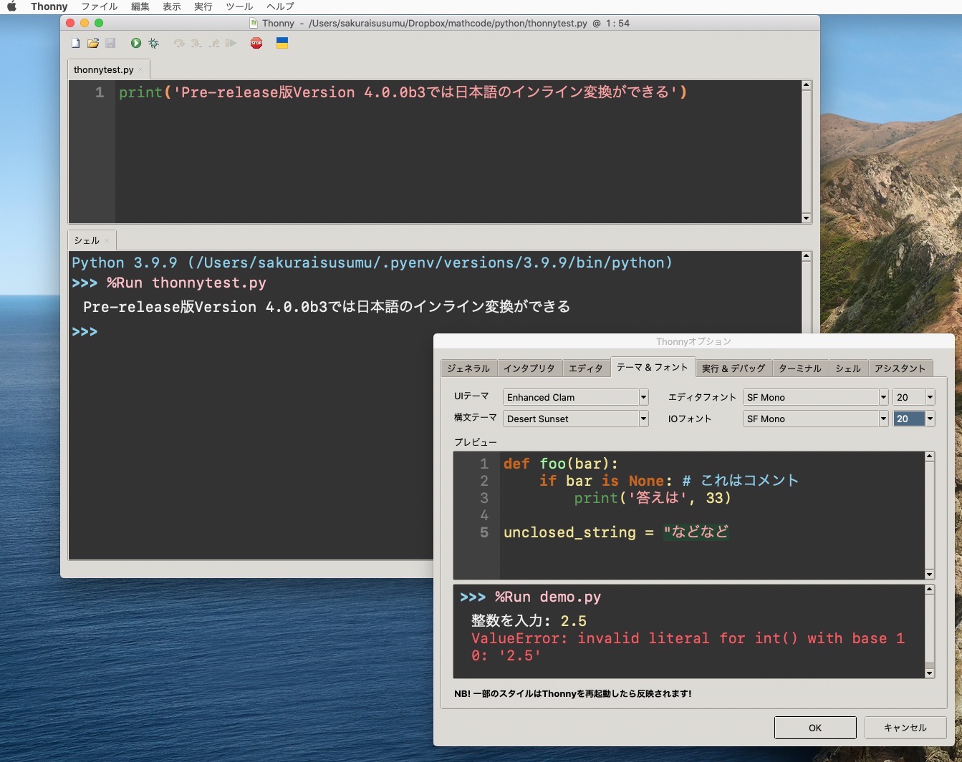Start debugging with the bug icon
962x762 pixels.
point(154,44)
